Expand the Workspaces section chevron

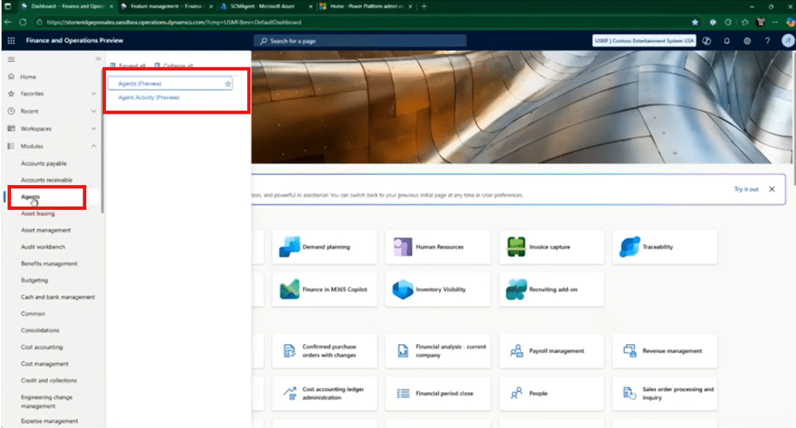93,129
